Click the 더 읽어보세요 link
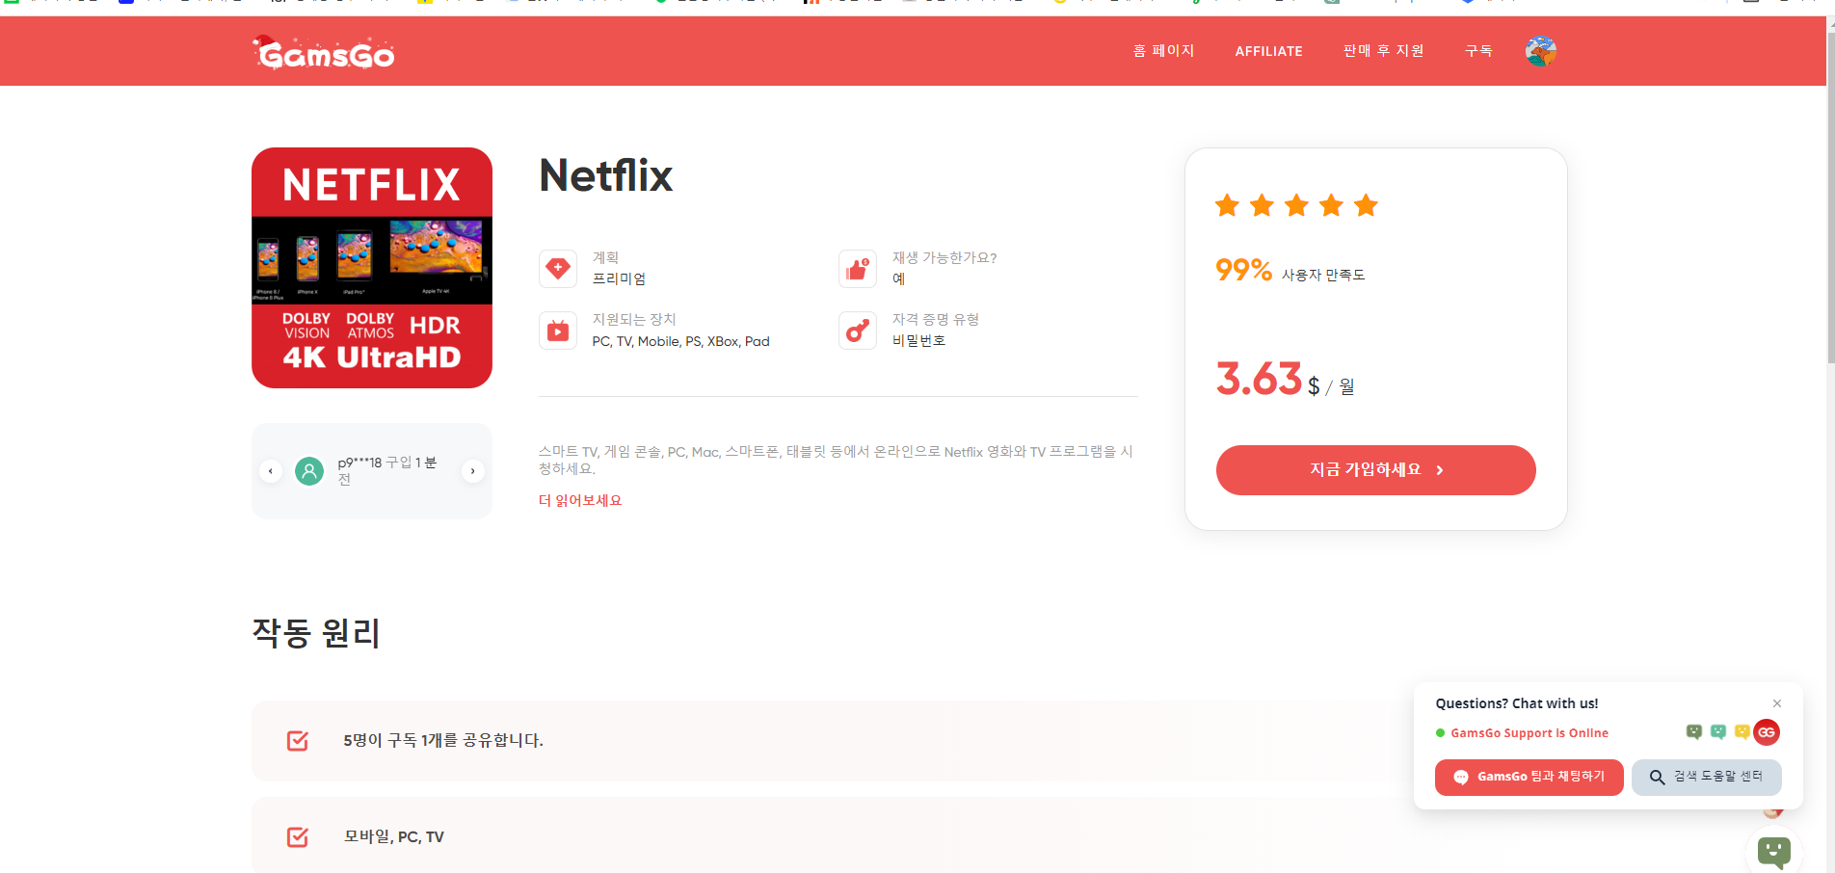The height and width of the screenshot is (873, 1835). coord(580,500)
